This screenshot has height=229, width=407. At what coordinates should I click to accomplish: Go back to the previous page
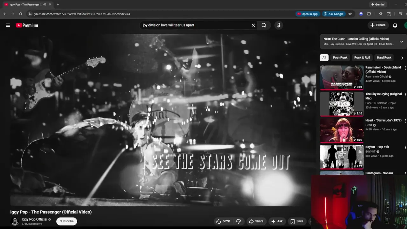point(5,14)
